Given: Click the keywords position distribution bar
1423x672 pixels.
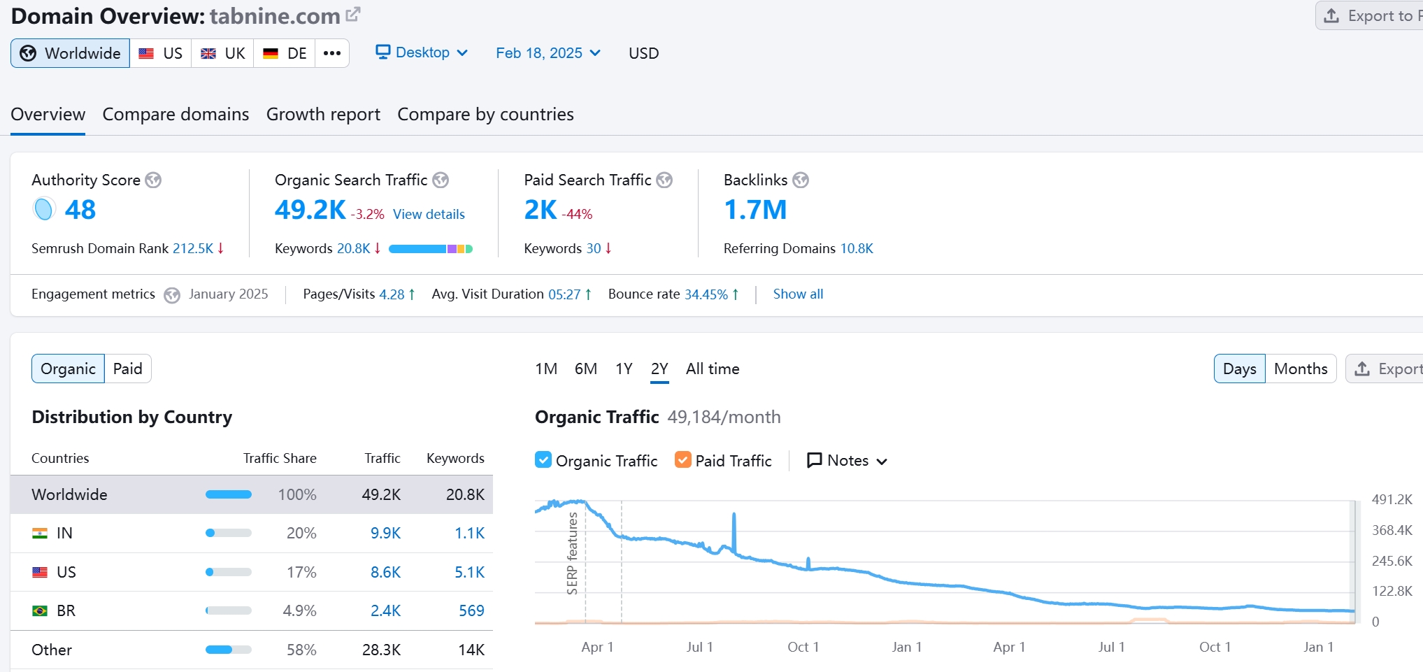Looking at the screenshot, I should click(x=430, y=249).
